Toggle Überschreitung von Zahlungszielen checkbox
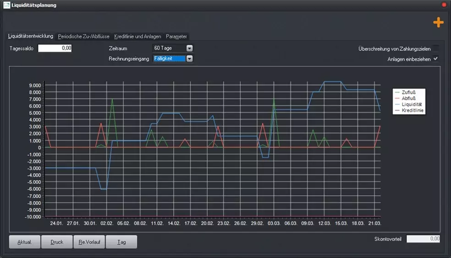Viewport: 451px width, 258px height. click(x=436, y=48)
